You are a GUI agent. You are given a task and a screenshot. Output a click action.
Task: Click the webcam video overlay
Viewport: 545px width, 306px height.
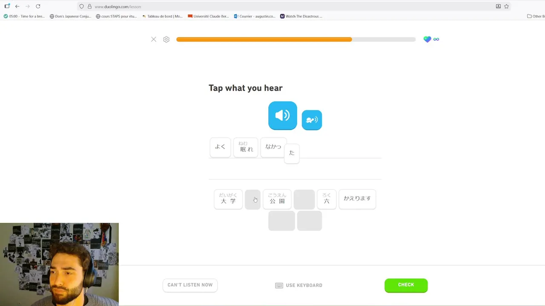(59, 264)
